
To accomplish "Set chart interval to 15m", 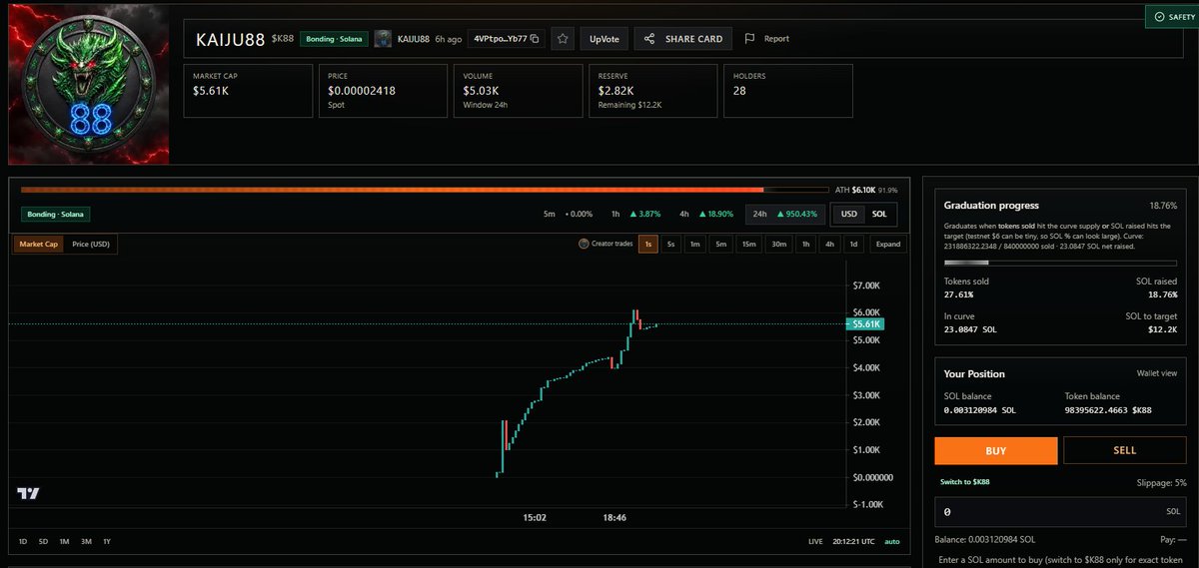I will [748, 244].
